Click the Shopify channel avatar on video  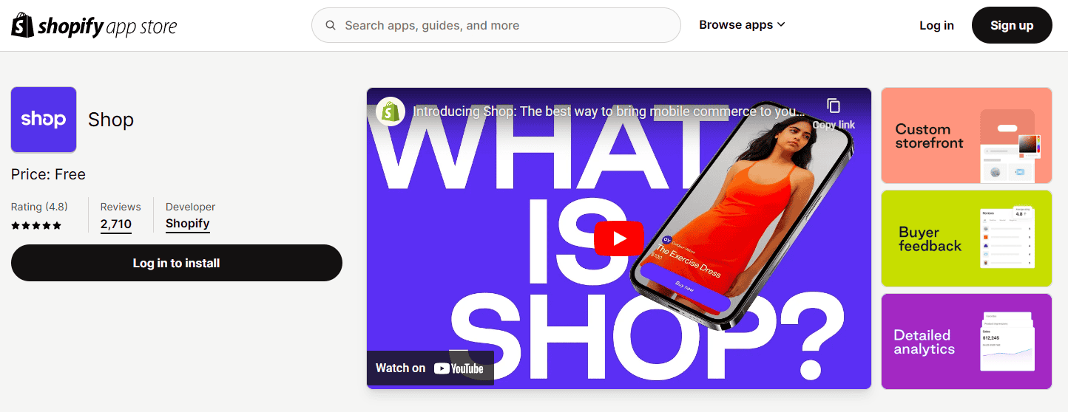(391, 111)
